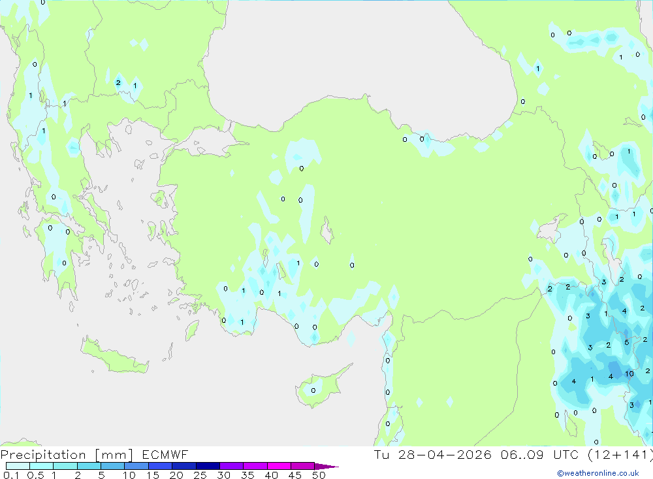
Task: Click the '0' value on Cyprus island
Action: [313, 391]
